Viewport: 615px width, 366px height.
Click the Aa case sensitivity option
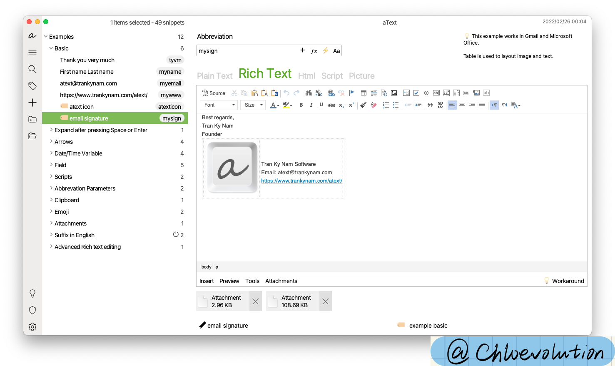pyautogui.click(x=336, y=51)
